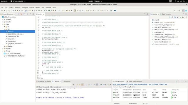The width and height of the screenshot is (188, 105).
Task: Click the Pin Console icon
Action: [101, 85]
